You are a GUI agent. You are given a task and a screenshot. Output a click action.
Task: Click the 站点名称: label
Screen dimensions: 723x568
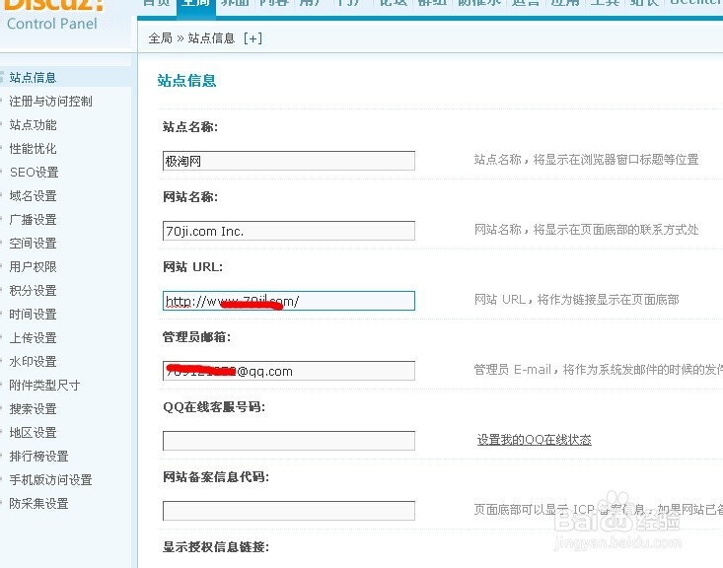coord(190,127)
